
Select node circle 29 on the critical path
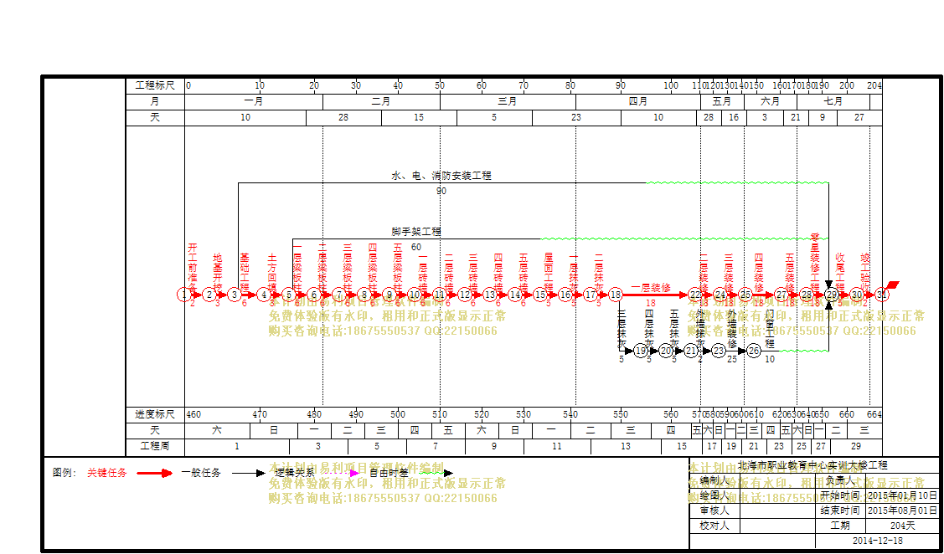pos(832,295)
